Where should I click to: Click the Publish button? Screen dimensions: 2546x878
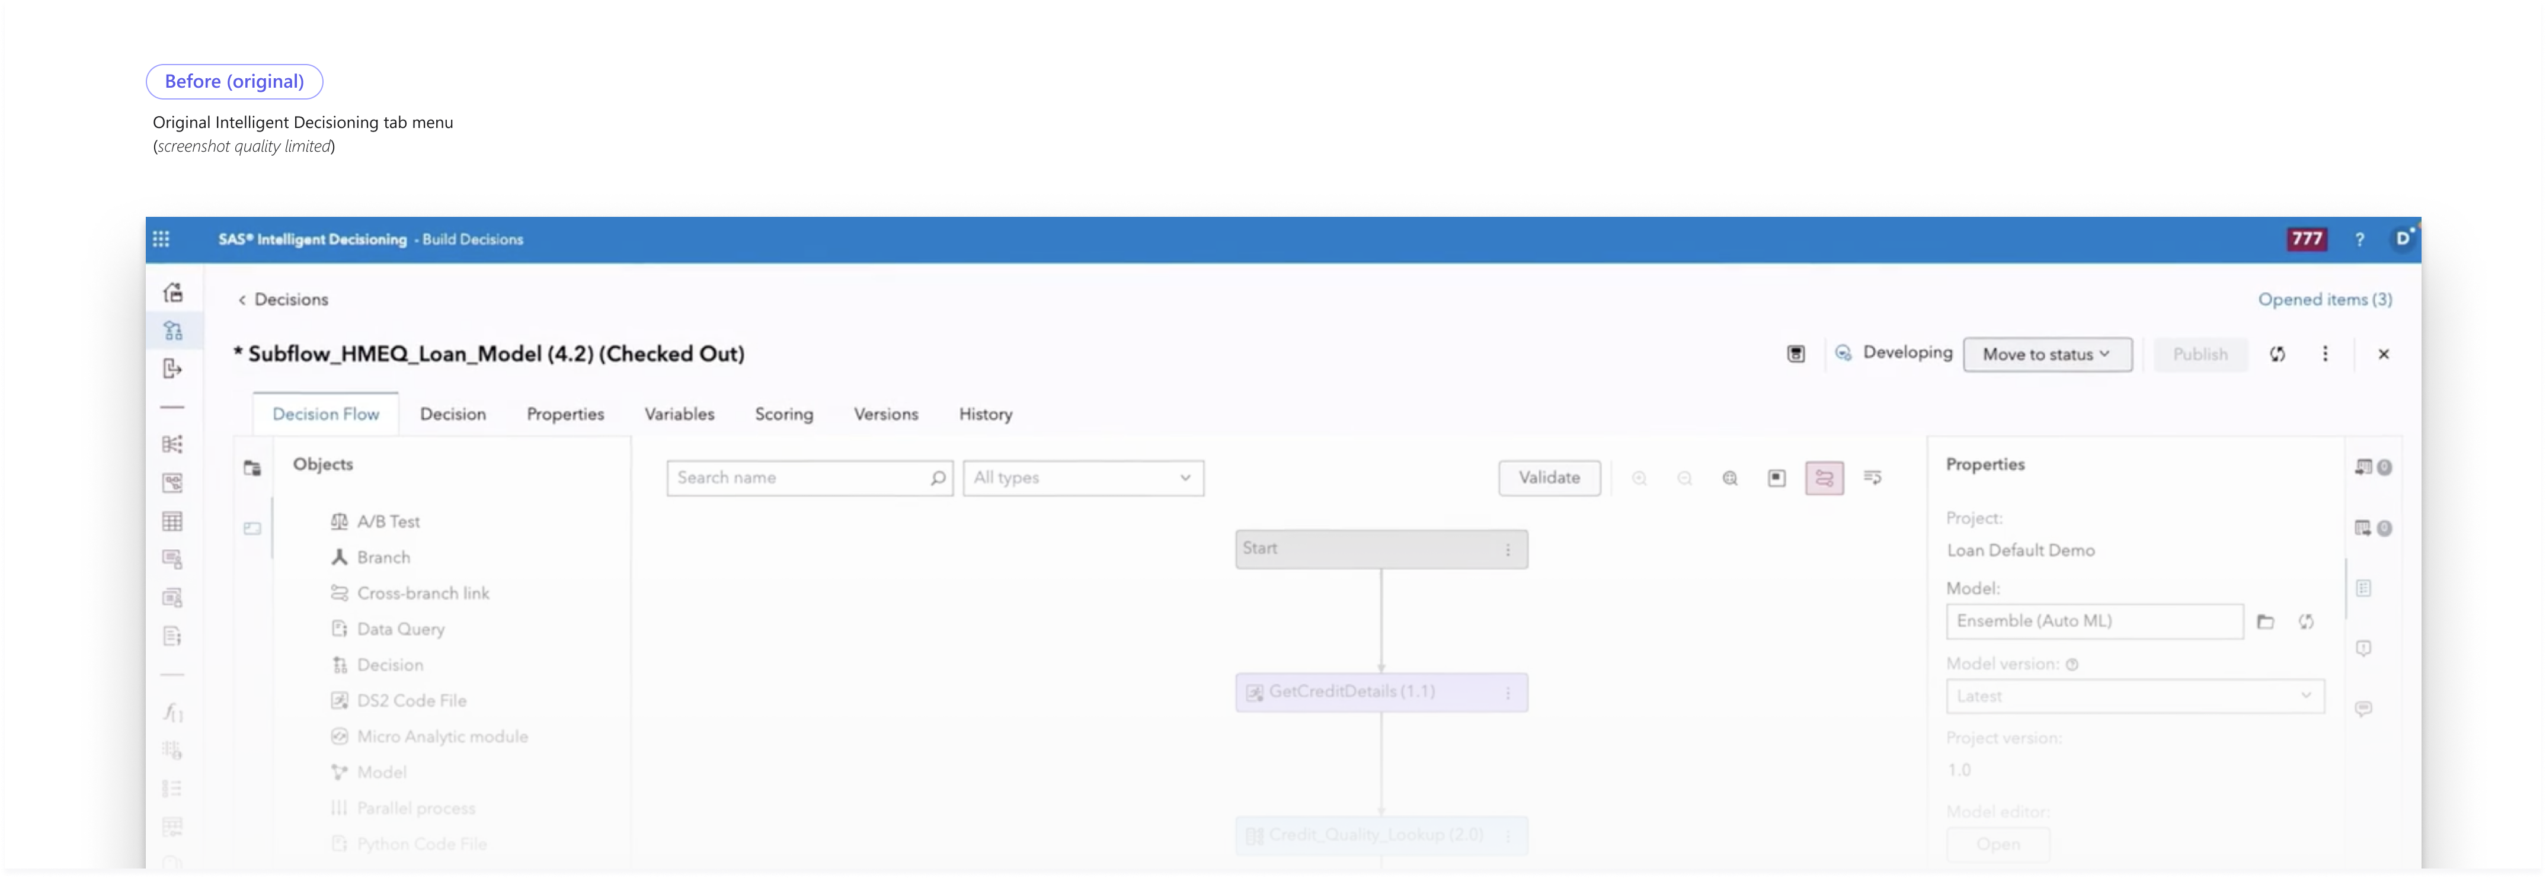pyautogui.click(x=2200, y=354)
